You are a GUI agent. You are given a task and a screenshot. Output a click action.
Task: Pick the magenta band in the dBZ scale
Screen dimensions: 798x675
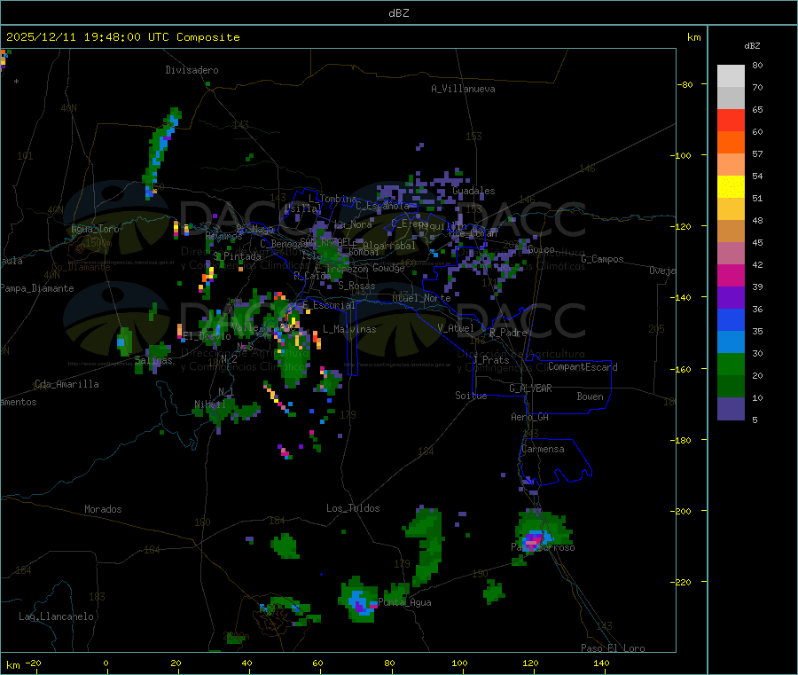(x=731, y=275)
